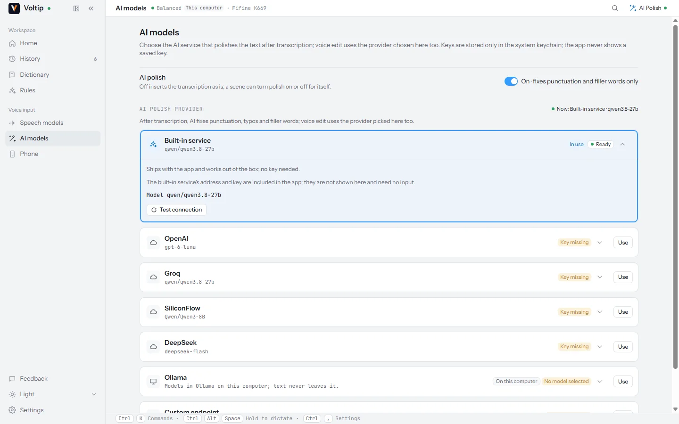Open the Phone section
This screenshot has height=424, width=679.
tap(53, 154)
